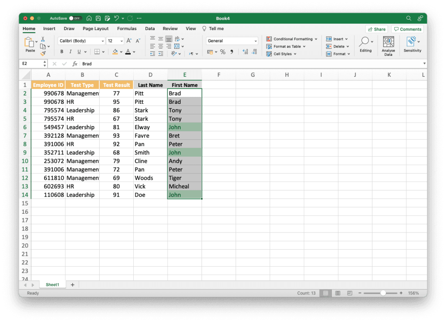
Task: Open the ribbon Delete cells dropdown
Action: click(x=338, y=46)
